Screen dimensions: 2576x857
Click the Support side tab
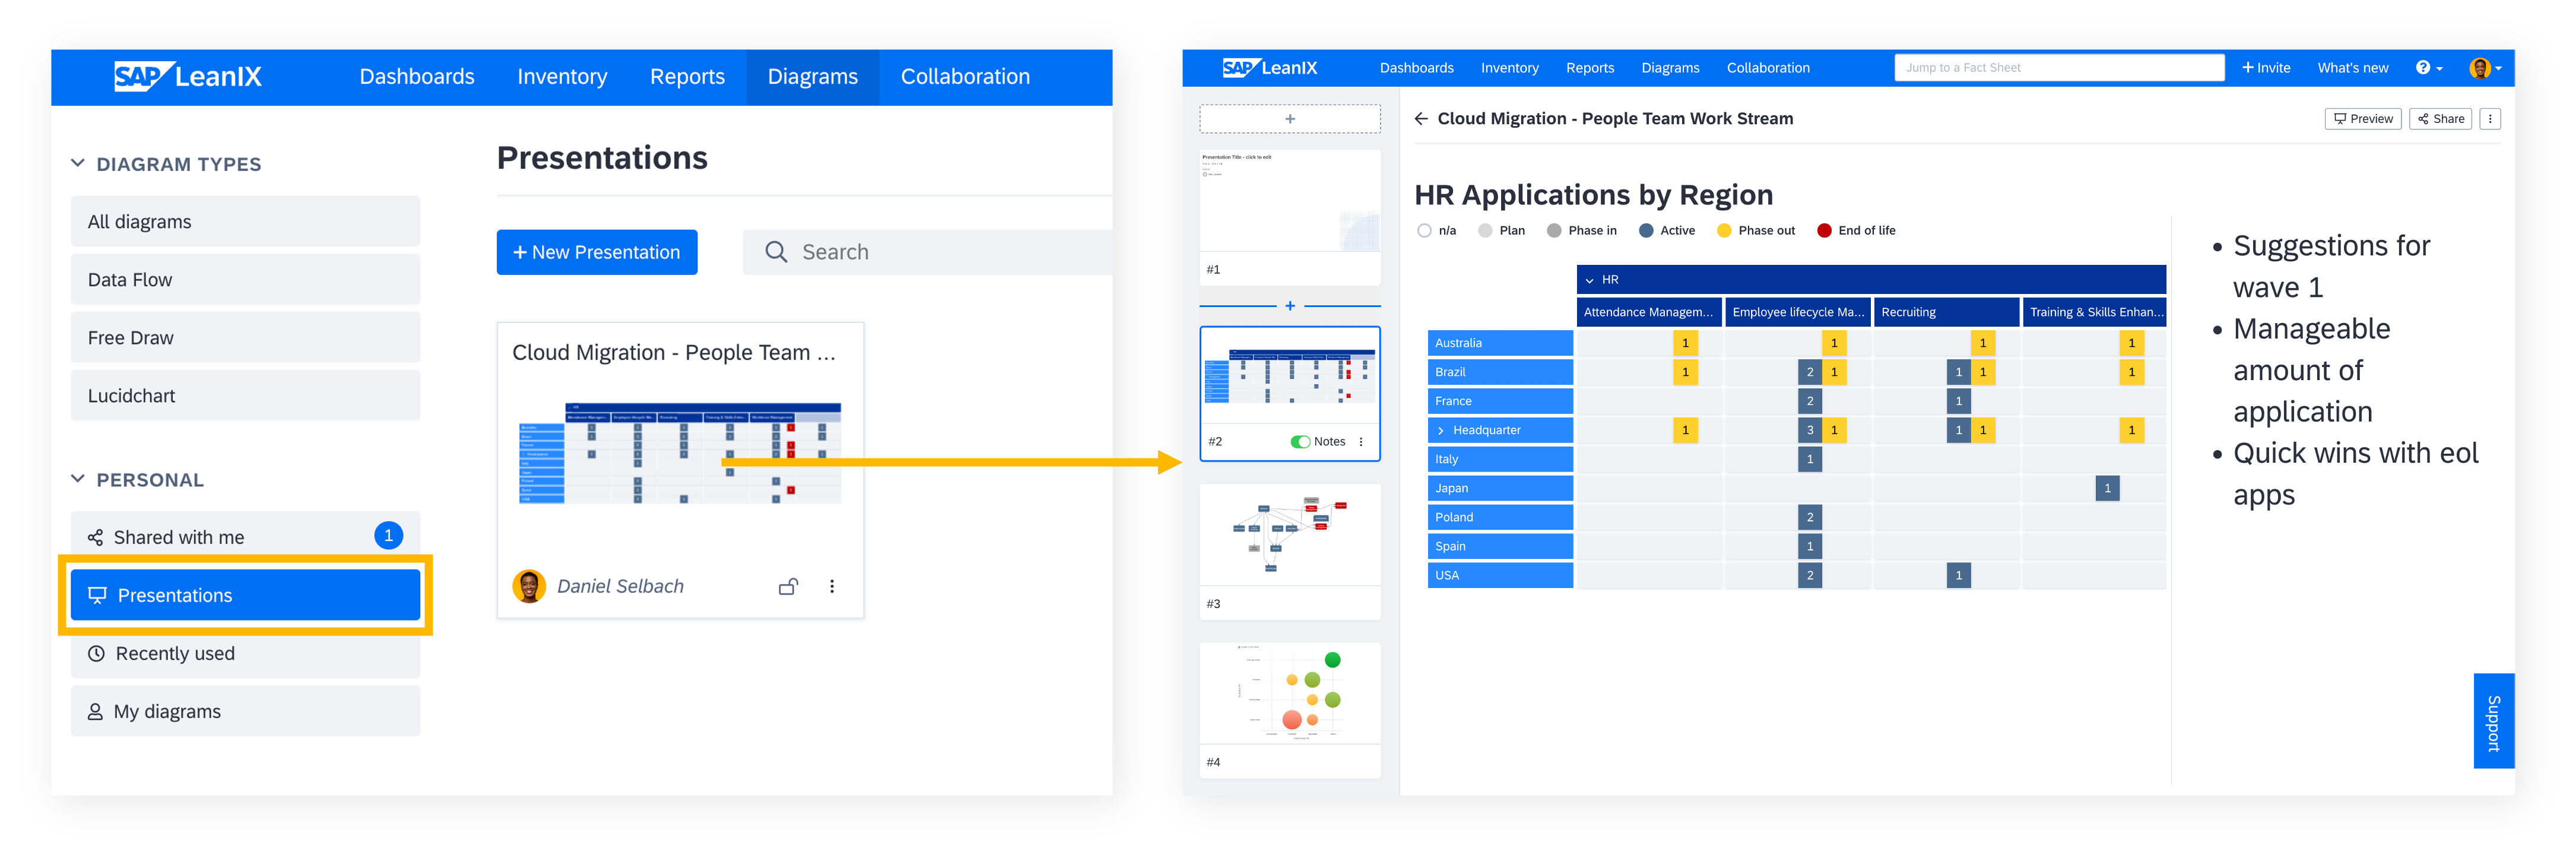2493,721
